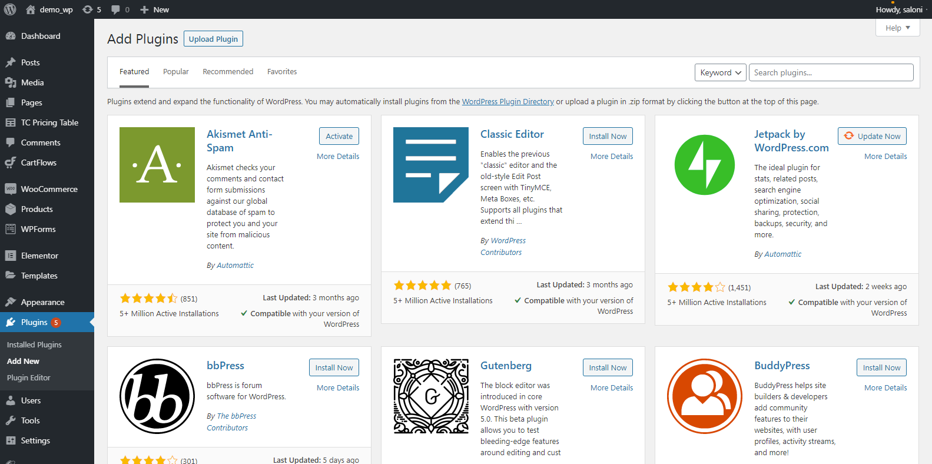The image size is (932, 464).
Task: Open the WordPress logo menu
Action: pos(10,9)
